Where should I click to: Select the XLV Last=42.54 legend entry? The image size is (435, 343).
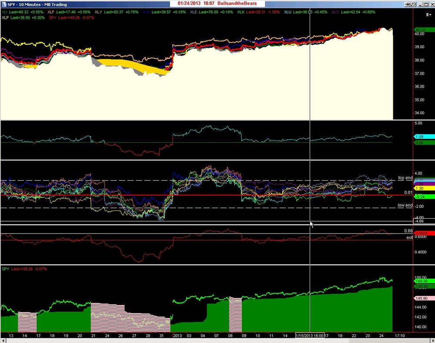click(x=353, y=12)
